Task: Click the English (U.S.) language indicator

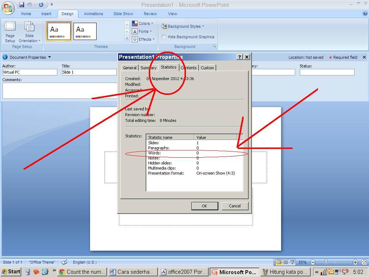Action: tap(85, 262)
